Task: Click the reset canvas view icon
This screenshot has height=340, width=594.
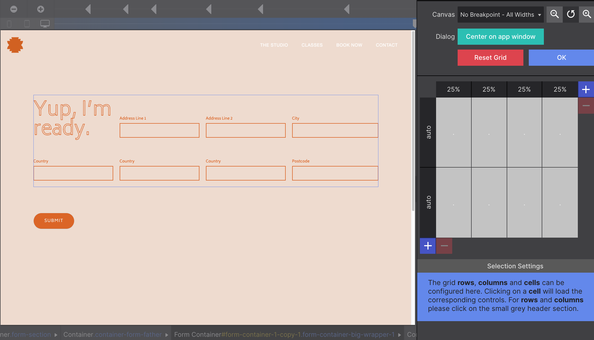Action: click(x=571, y=14)
